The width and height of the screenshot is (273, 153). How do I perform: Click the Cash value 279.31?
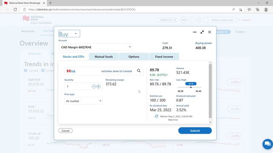[167, 48]
